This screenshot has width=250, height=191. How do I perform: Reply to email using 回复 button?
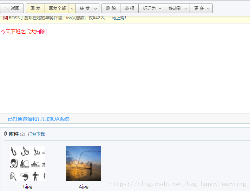(35, 8)
